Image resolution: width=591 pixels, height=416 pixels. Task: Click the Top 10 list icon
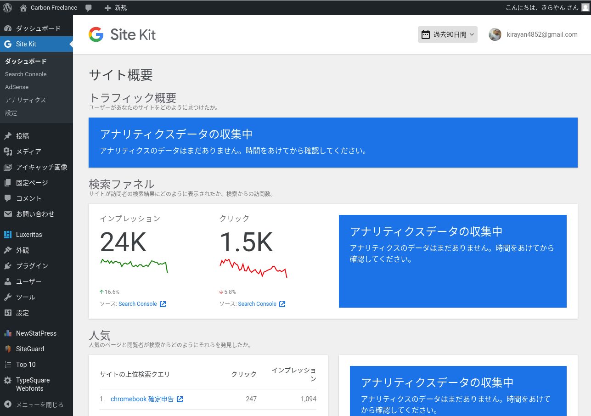[7, 365]
